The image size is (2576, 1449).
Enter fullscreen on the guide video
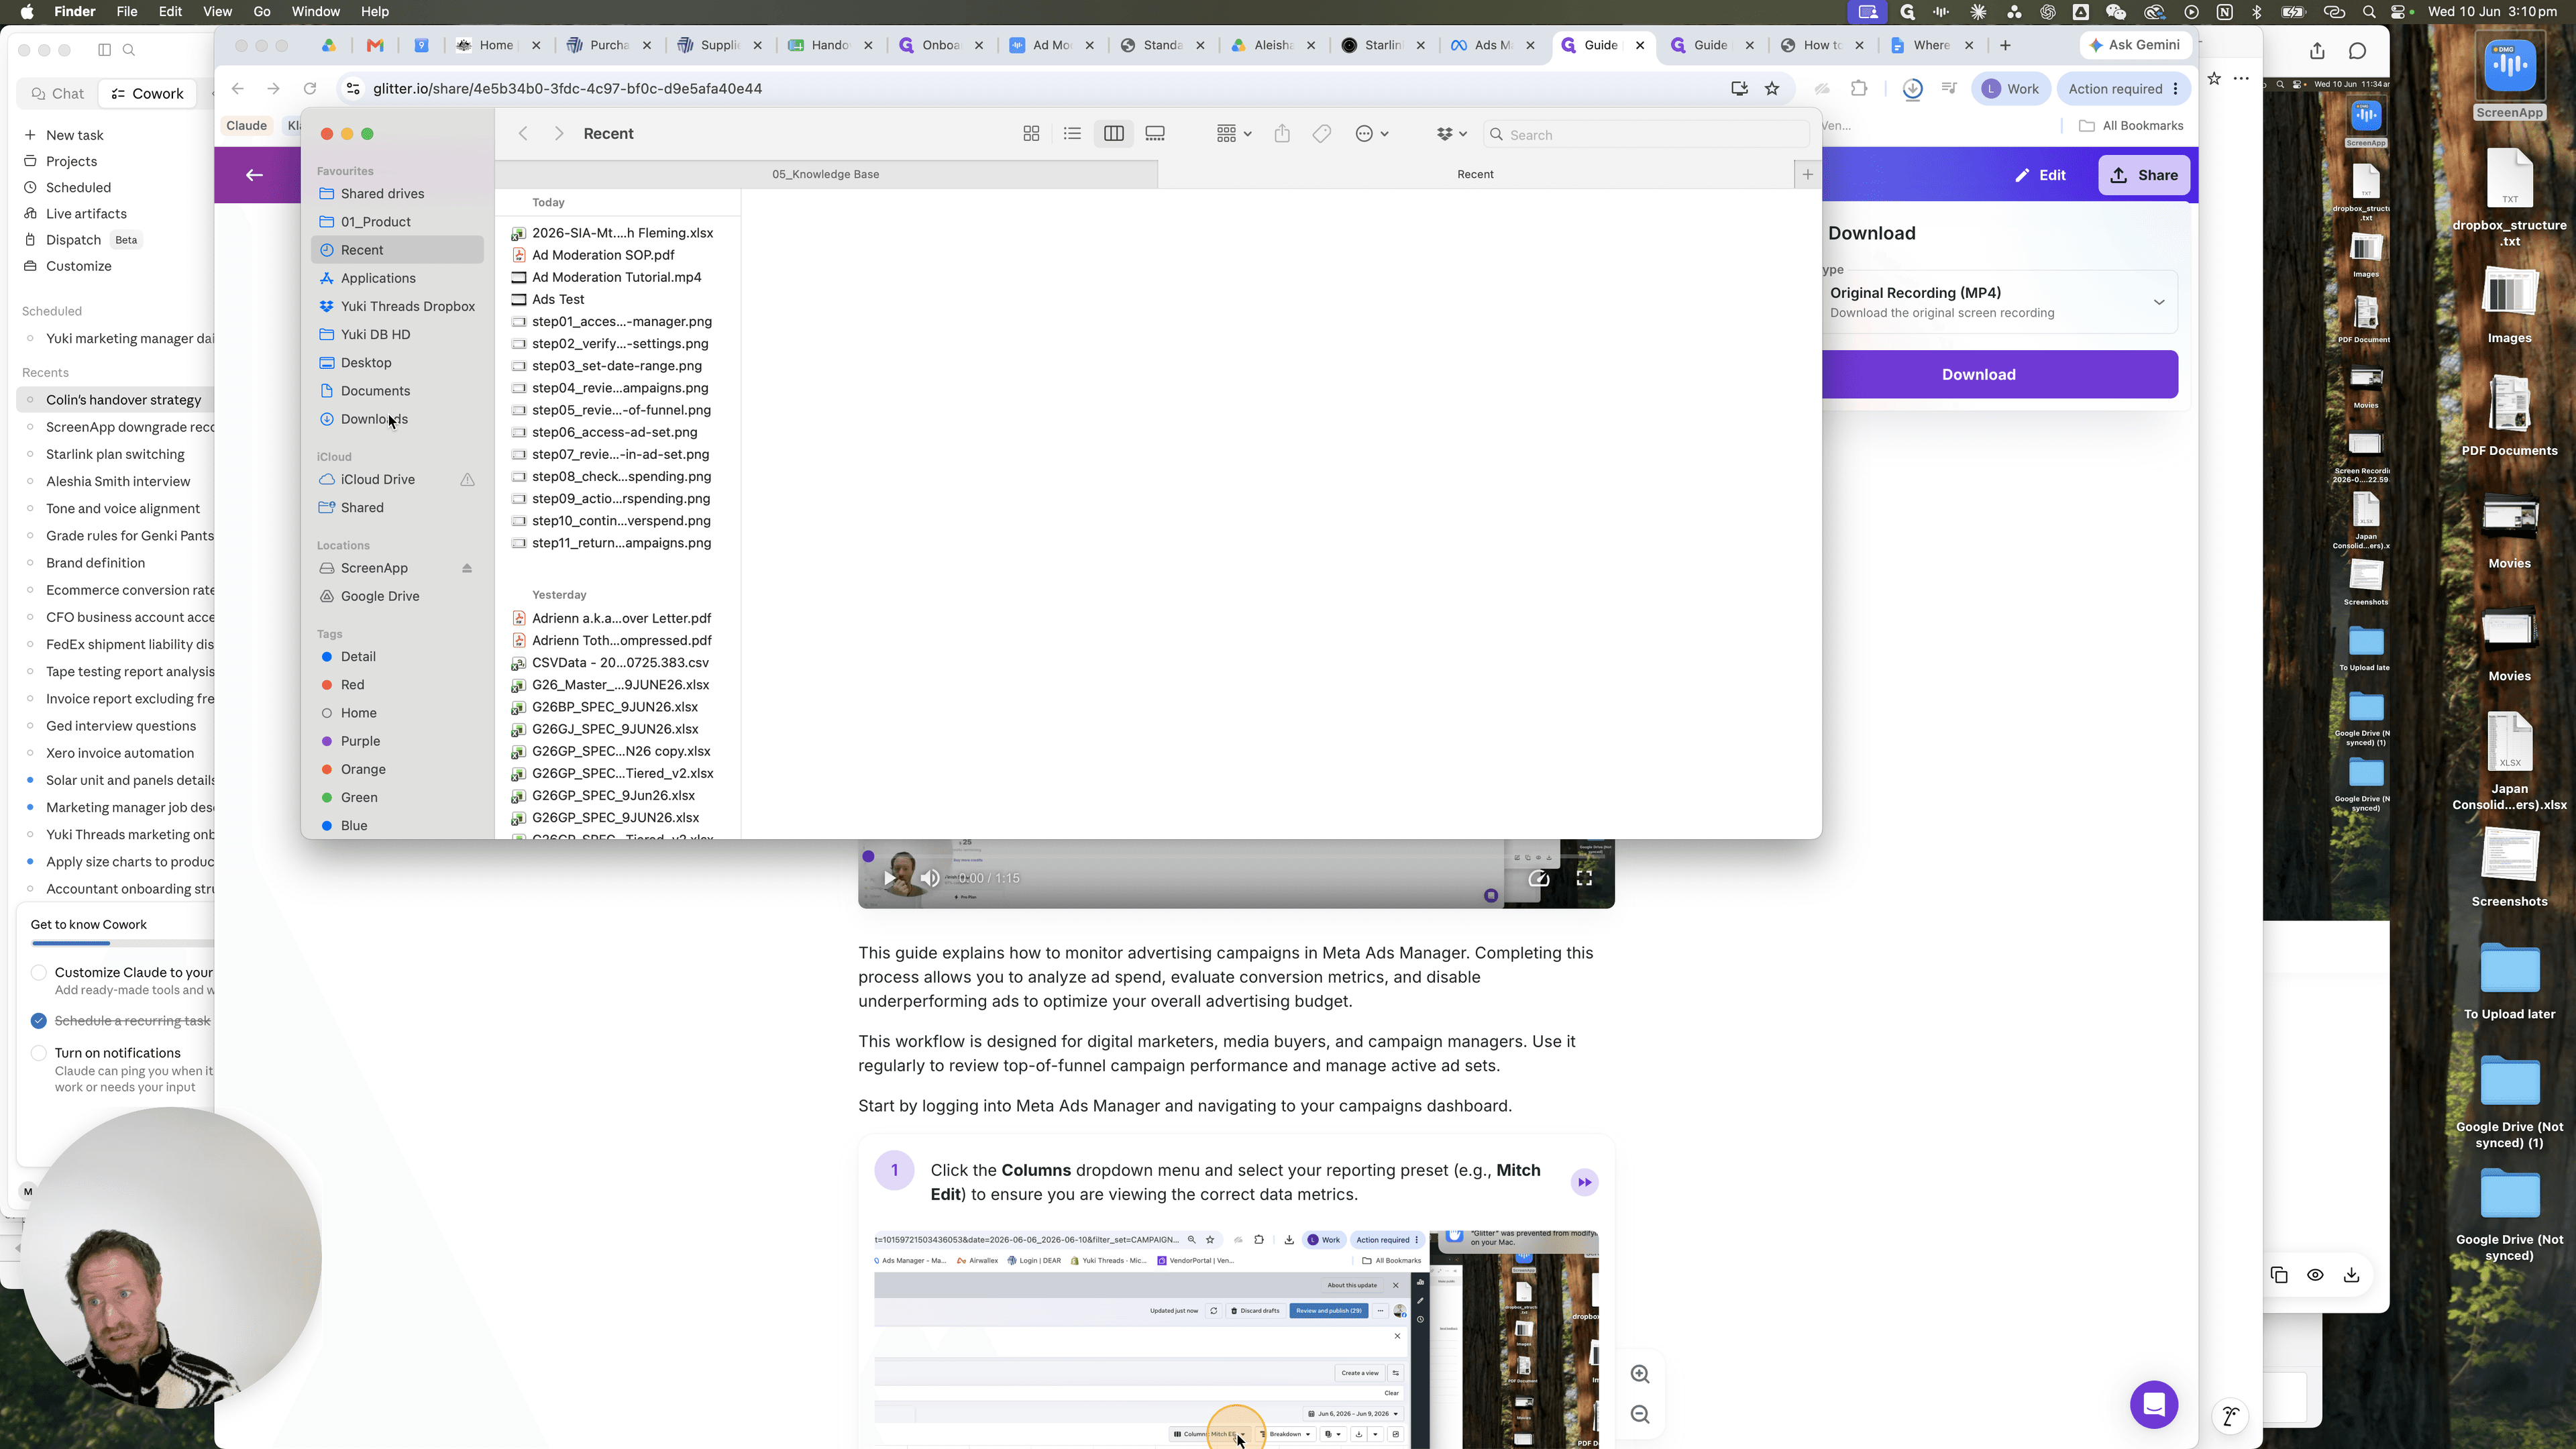[x=1584, y=878]
